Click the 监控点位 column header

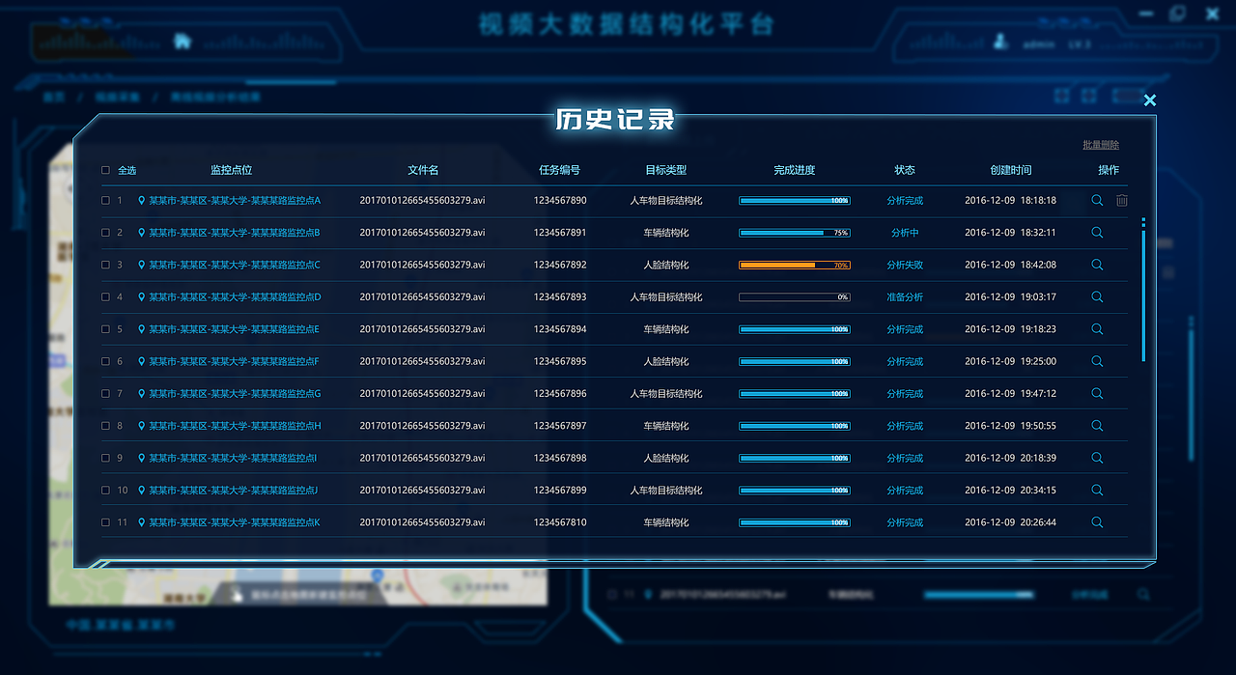[x=231, y=170]
